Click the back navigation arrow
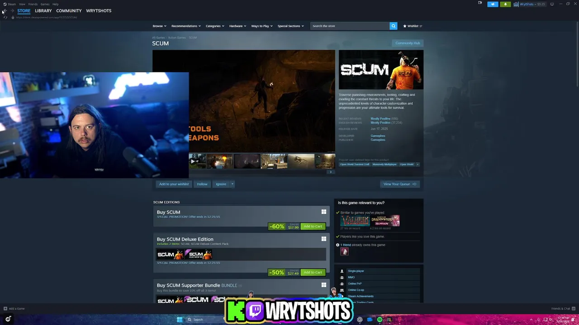 [x=5, y=11]
